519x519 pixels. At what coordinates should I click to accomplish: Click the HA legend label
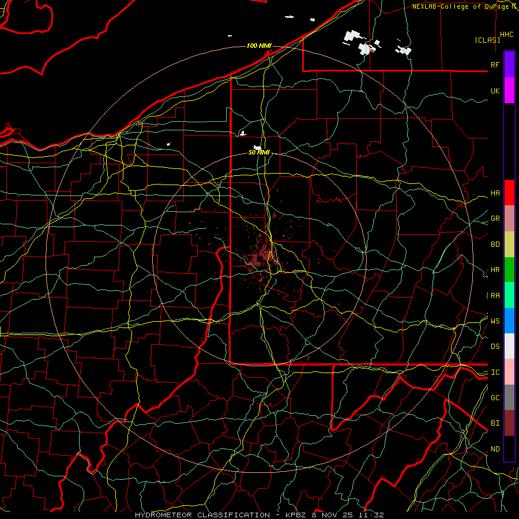coord(495,193)
